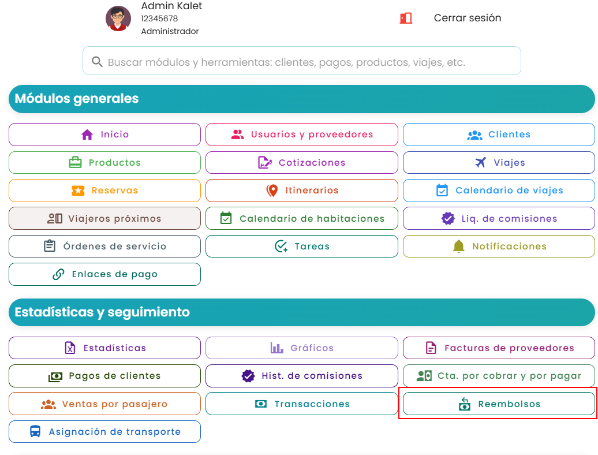Click the red logout door icon
598x455 pixels.
pyautogui.click(x=406, y=18)
